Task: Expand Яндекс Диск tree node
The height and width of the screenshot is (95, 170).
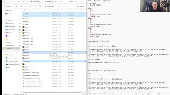Action: point(4,55)
